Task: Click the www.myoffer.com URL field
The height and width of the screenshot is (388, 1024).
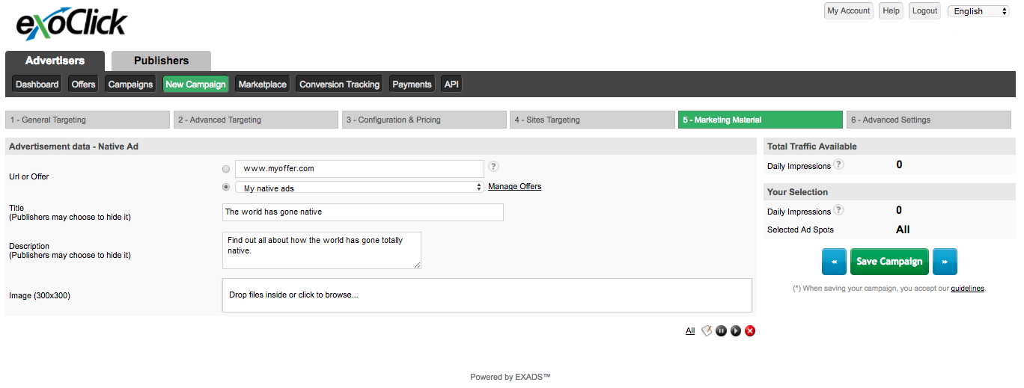Action: point(360,169)
